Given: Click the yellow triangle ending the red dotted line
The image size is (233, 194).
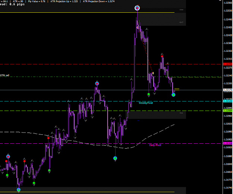Looking at the screenshot, I should click(153, 73).
